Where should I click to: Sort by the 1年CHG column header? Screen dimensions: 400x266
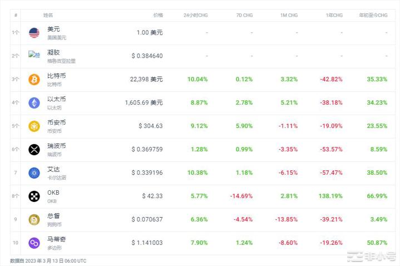point(334,16)
